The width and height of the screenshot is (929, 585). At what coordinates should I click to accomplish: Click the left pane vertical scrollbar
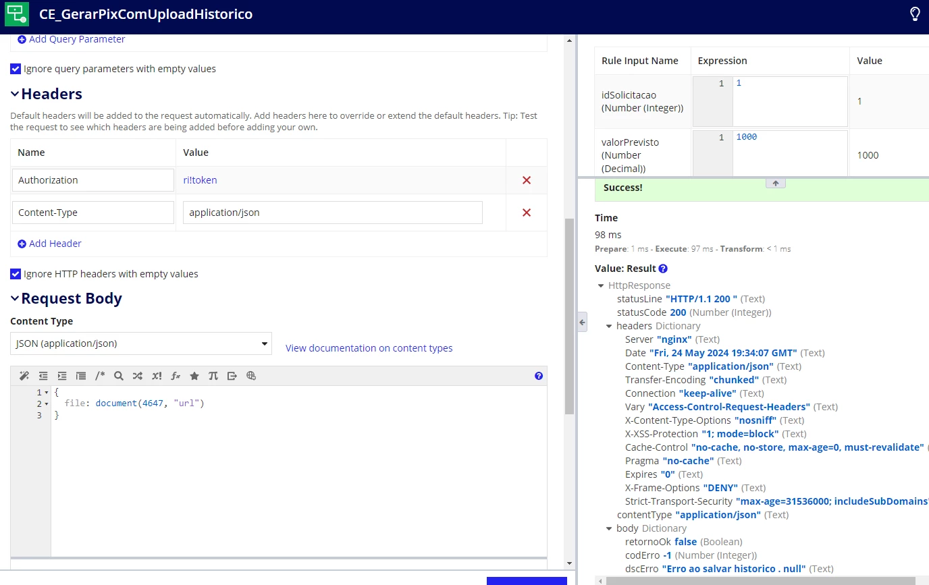pyautogui.click(x=569, y=317)
